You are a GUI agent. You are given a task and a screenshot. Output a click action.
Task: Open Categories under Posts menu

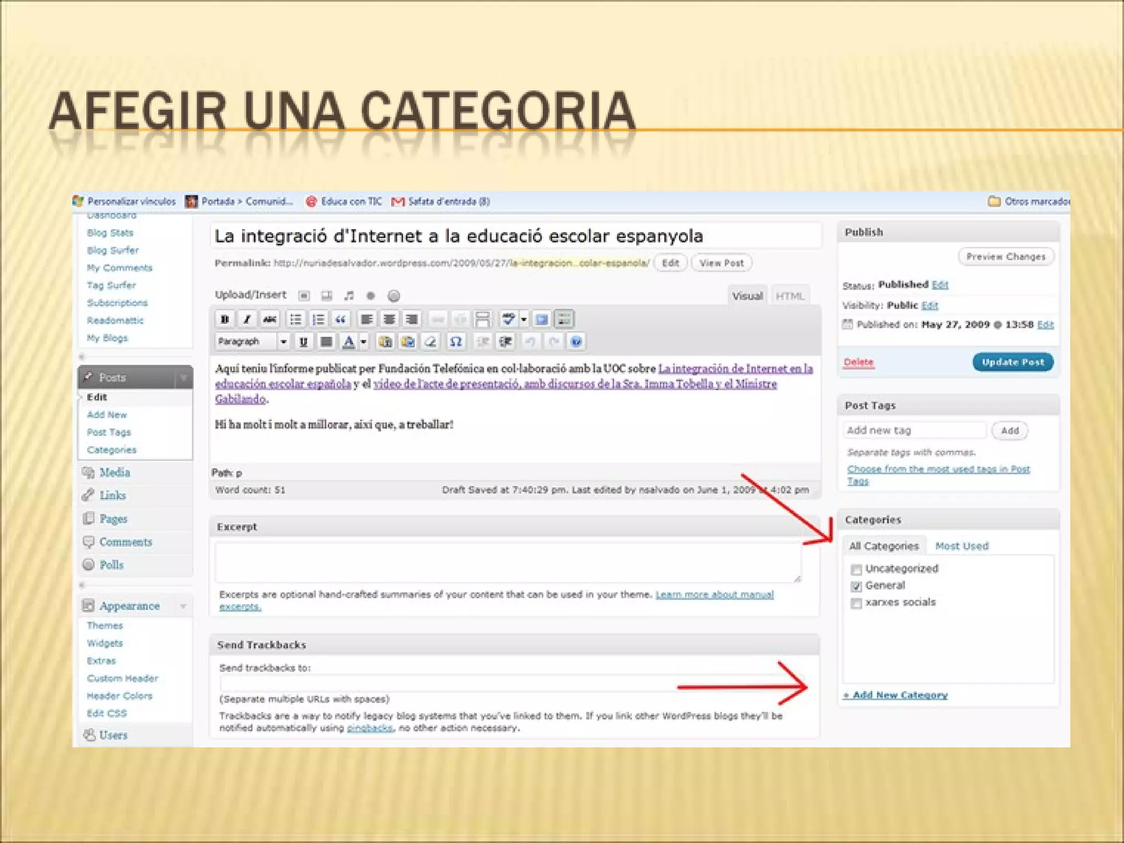(111, 450)
